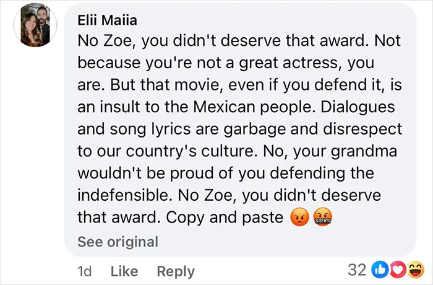Open the 1d comment timestamp
Image resolution: width=433 pixels, height=285 pixels.
tap(85, 271)
